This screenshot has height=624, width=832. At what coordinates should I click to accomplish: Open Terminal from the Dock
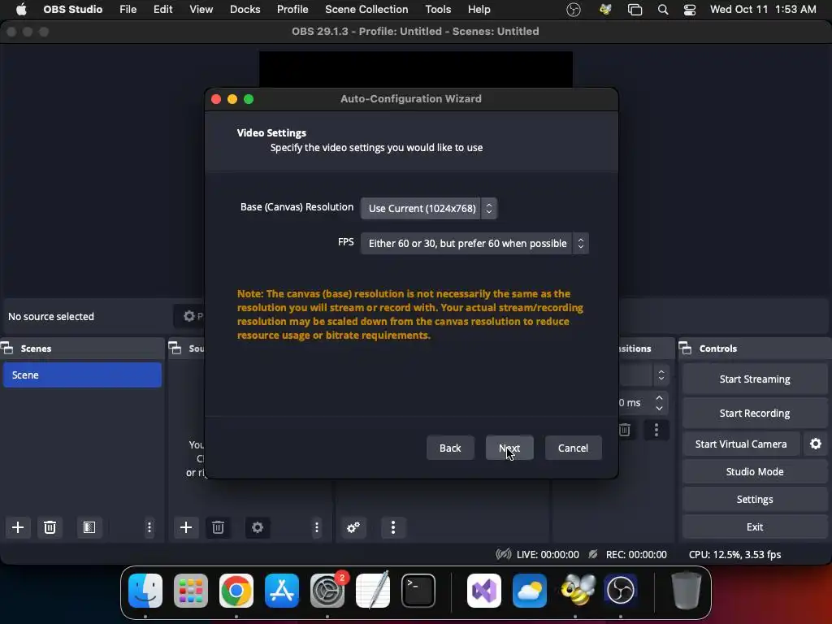pyautogui.click(x=418, y=591)
